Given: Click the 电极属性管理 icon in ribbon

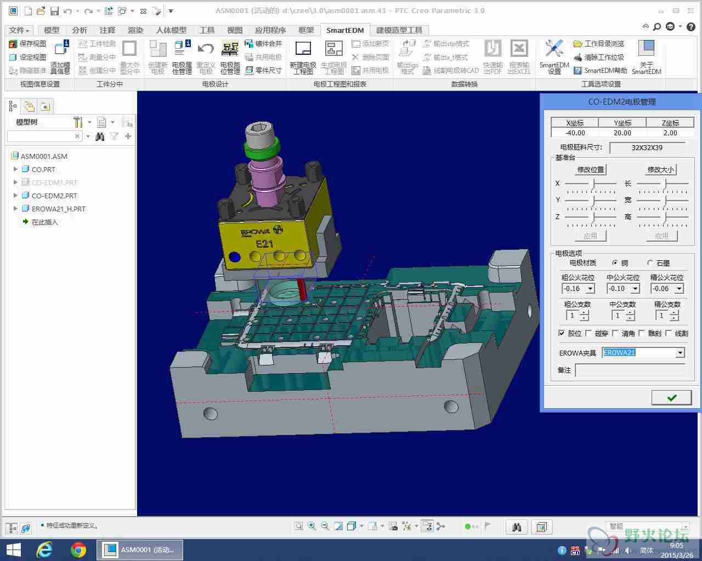Looking at the screenshot, I should pos(182,57).
